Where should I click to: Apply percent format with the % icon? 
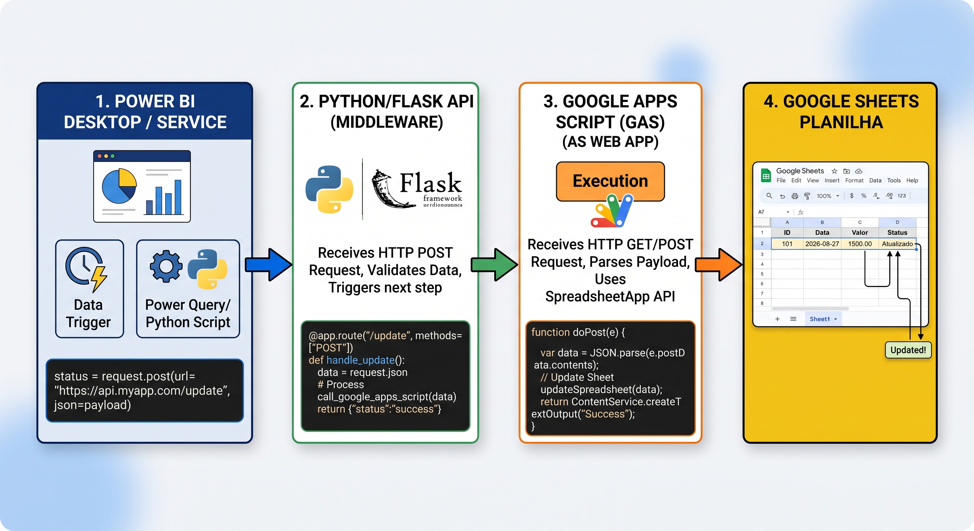click(864, 196)
